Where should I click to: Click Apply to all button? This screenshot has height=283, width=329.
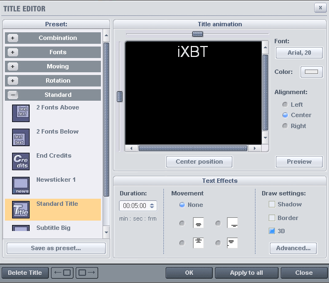247,273
